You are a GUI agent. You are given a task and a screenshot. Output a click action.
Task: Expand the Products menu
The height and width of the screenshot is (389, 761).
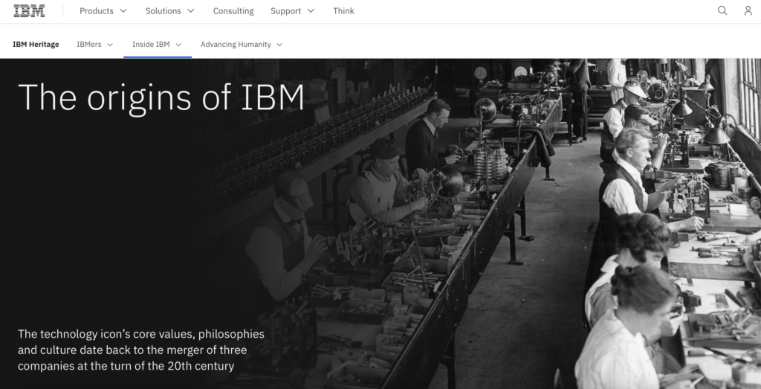[103, 10]
